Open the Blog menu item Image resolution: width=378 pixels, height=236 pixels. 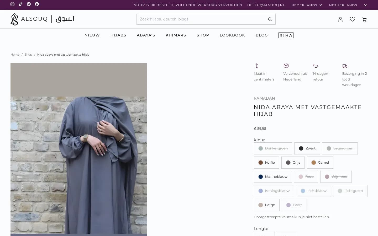(262, 35)
